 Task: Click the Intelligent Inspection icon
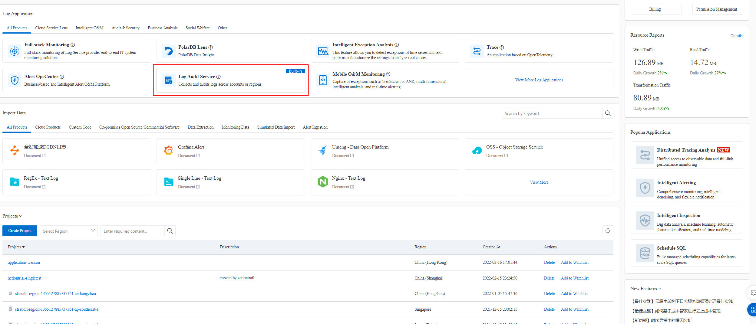click(x=645, y=221)
